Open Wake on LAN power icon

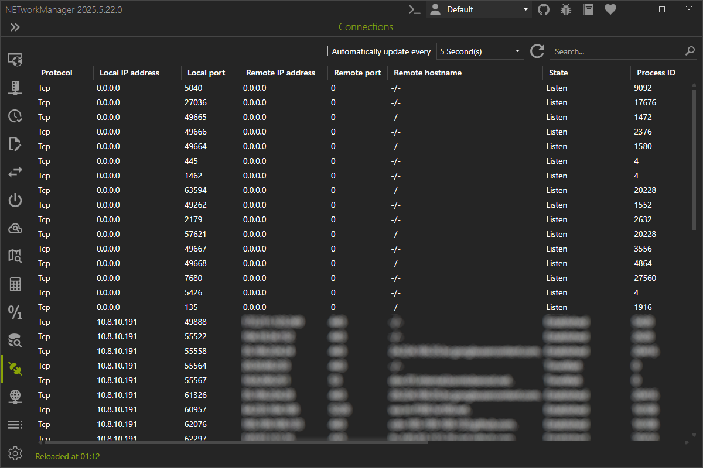pyautogui.click(x=15, y=201)
